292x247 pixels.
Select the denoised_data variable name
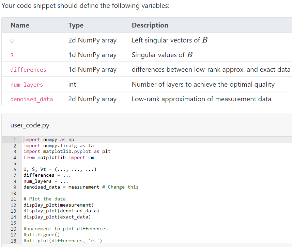click(x=31, y=99)
